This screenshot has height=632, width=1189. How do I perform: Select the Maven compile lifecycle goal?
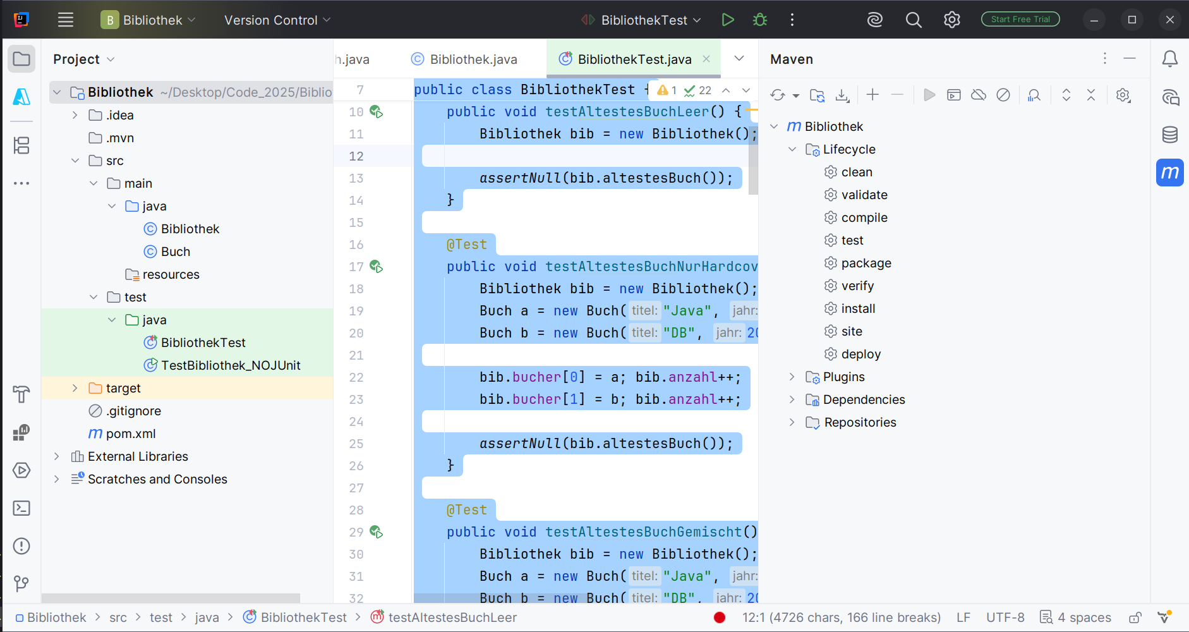click(864, 218)
